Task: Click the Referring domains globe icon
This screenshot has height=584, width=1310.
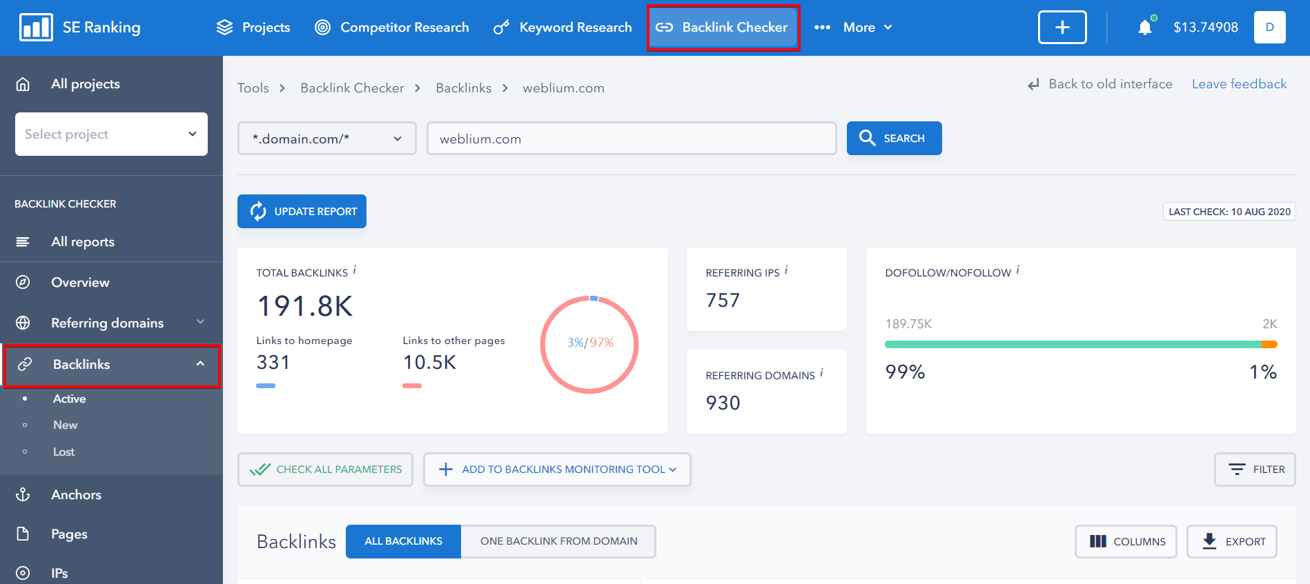Action: [23, 323]
